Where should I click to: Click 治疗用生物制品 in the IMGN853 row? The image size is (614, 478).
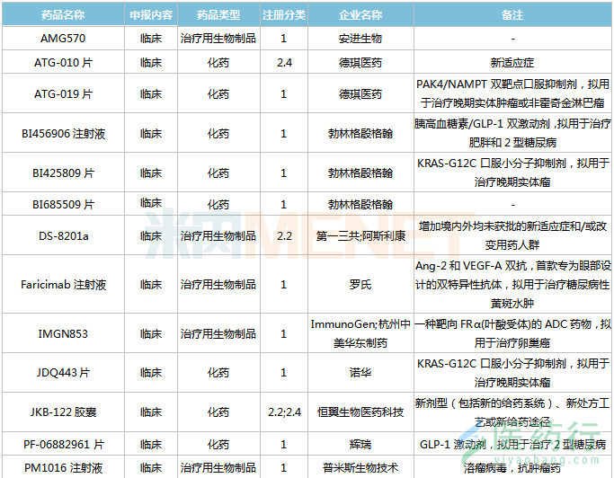(x=218, y=333)
